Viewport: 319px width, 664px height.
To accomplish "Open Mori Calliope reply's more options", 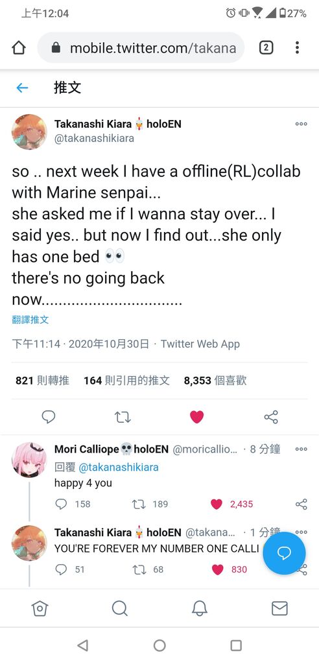I will pyautogui.click(x=301, y=449).
